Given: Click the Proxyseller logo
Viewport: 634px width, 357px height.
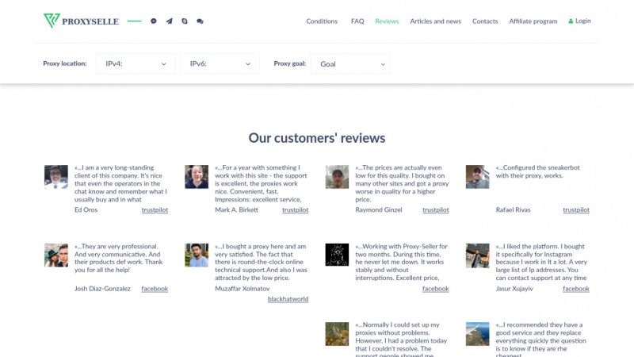Looking at the screenshot, I should click(x=81, y=21).
